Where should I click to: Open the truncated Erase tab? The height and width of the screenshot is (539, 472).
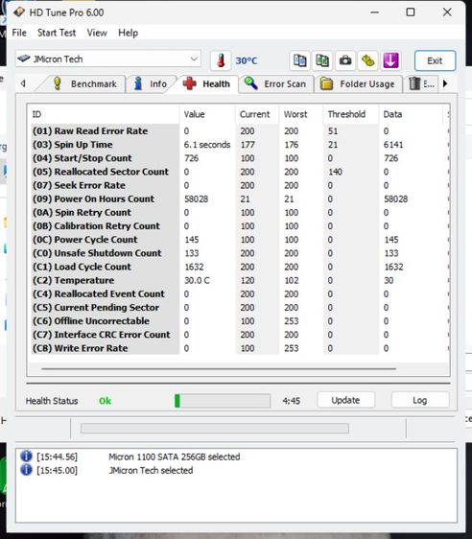tap(421, 83)
